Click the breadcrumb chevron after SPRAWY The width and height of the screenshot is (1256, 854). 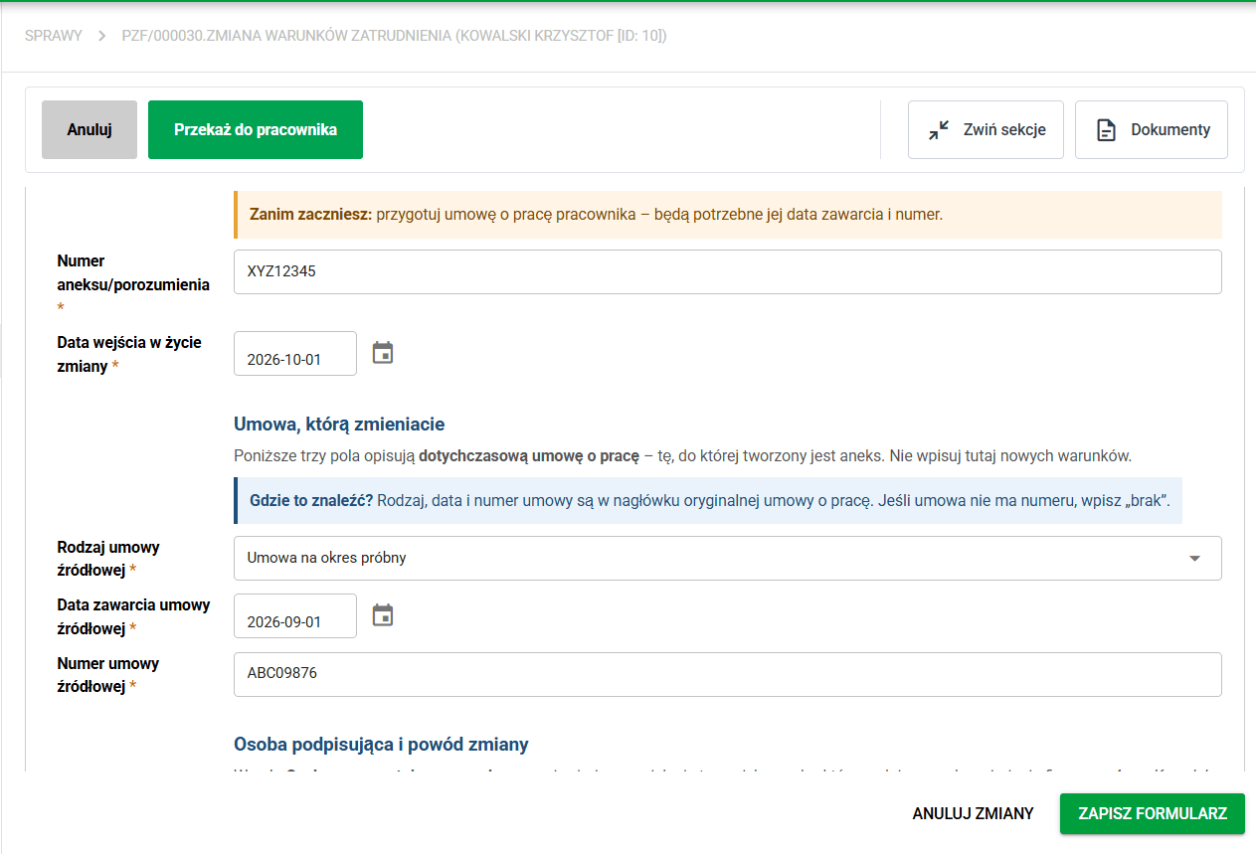pos(101,36)
